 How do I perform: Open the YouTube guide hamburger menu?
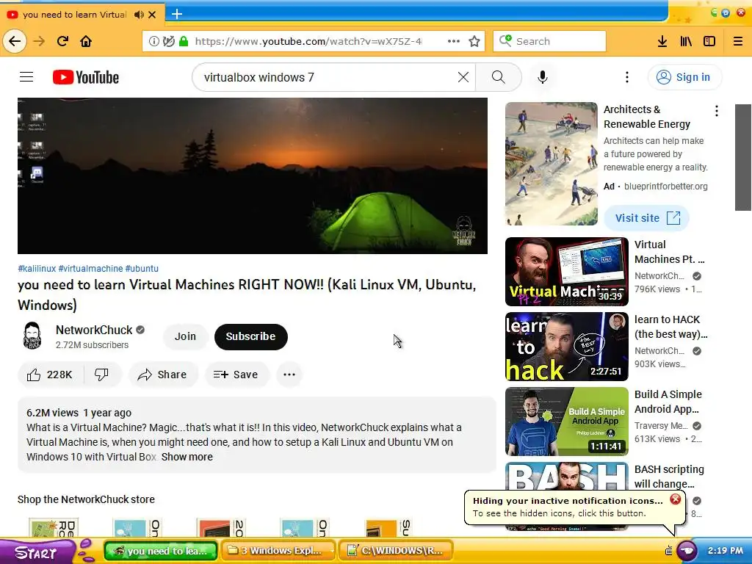[26, 76]
